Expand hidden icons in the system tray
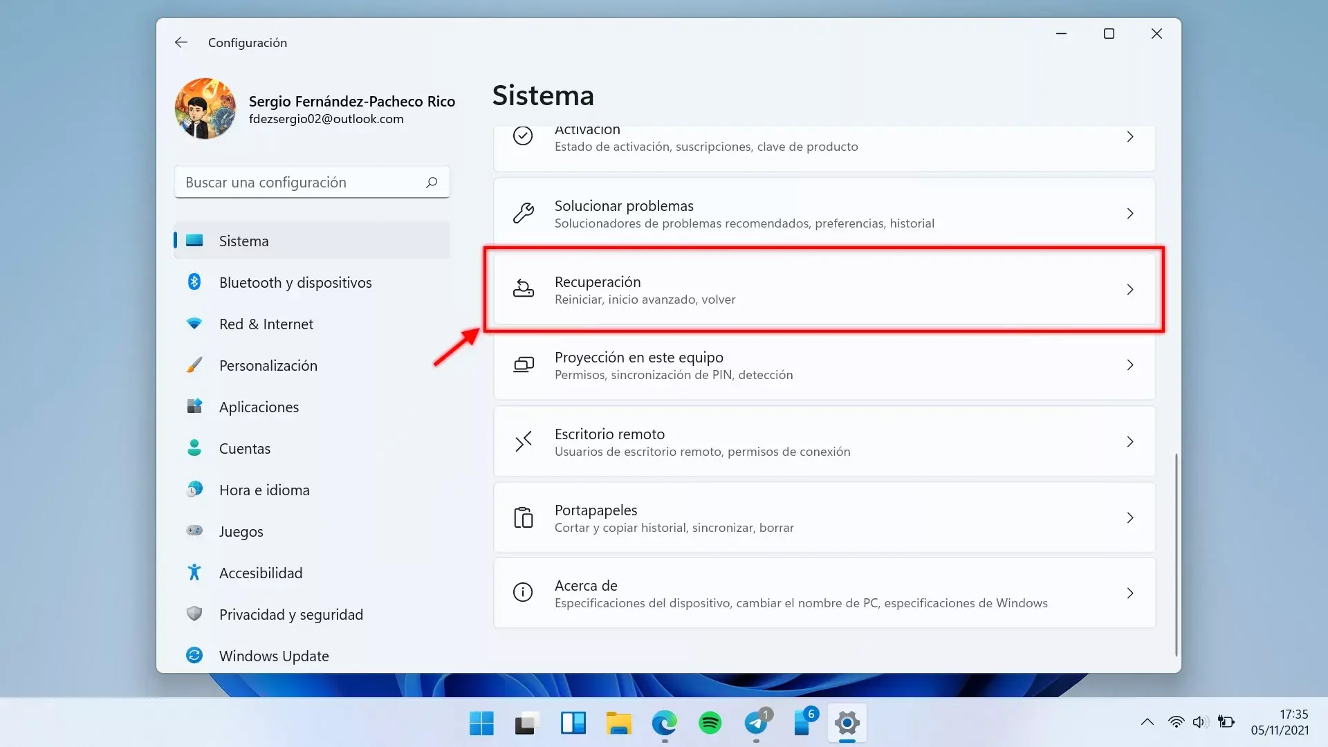Viewport: 1328px width, 747px height. 1147,721
